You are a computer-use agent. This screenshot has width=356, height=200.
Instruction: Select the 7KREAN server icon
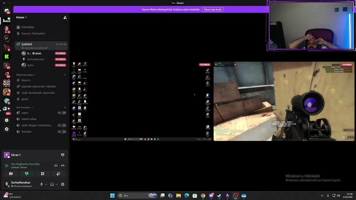7,21
